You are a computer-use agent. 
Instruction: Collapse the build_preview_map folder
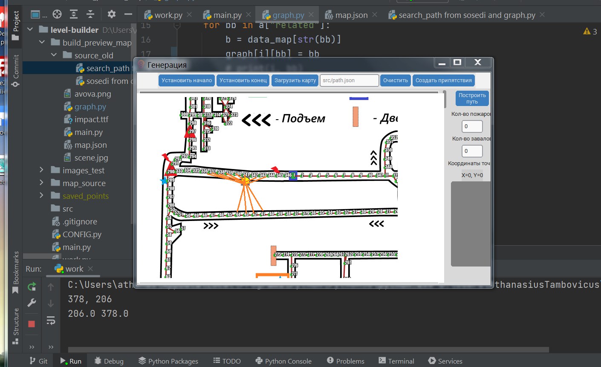pos(42,43)
